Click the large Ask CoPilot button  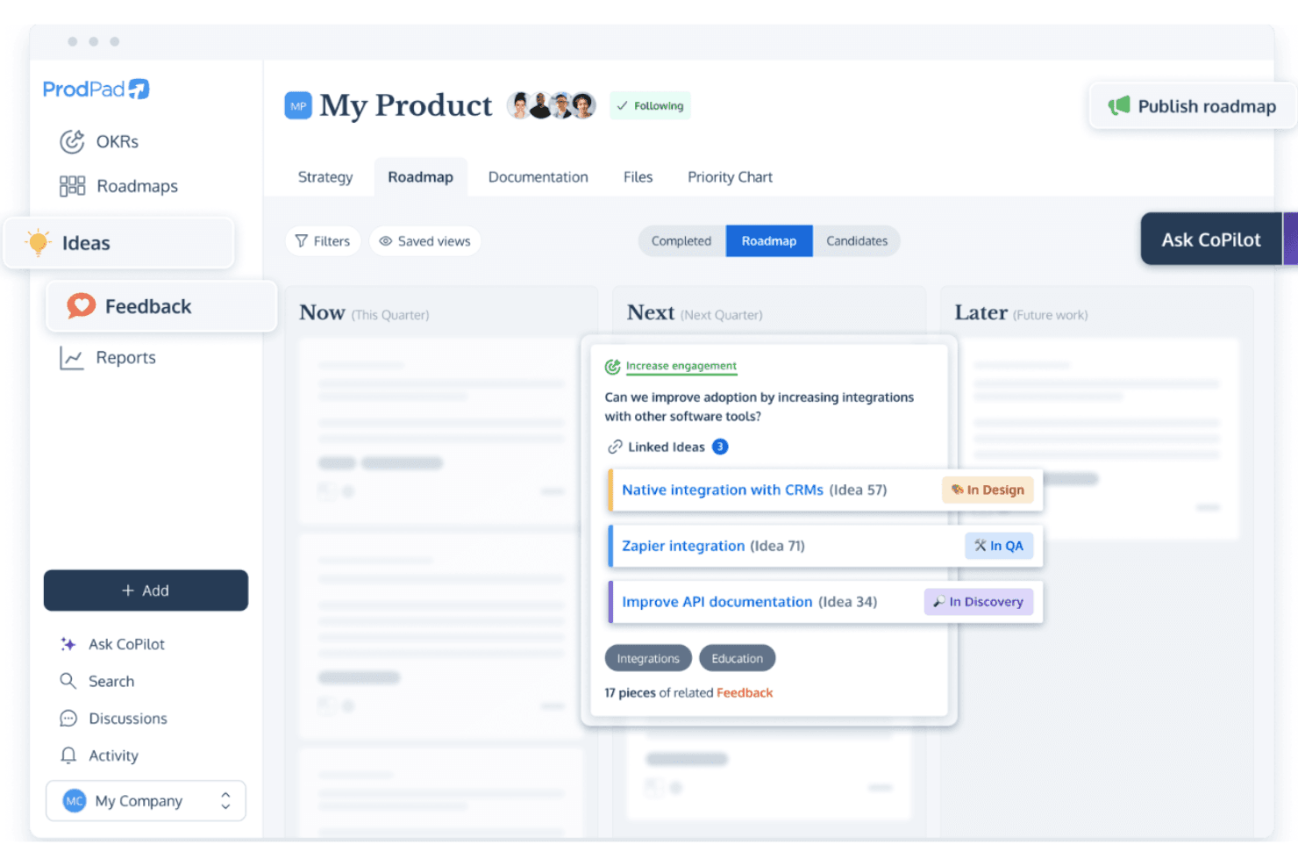coord(1211,239)
